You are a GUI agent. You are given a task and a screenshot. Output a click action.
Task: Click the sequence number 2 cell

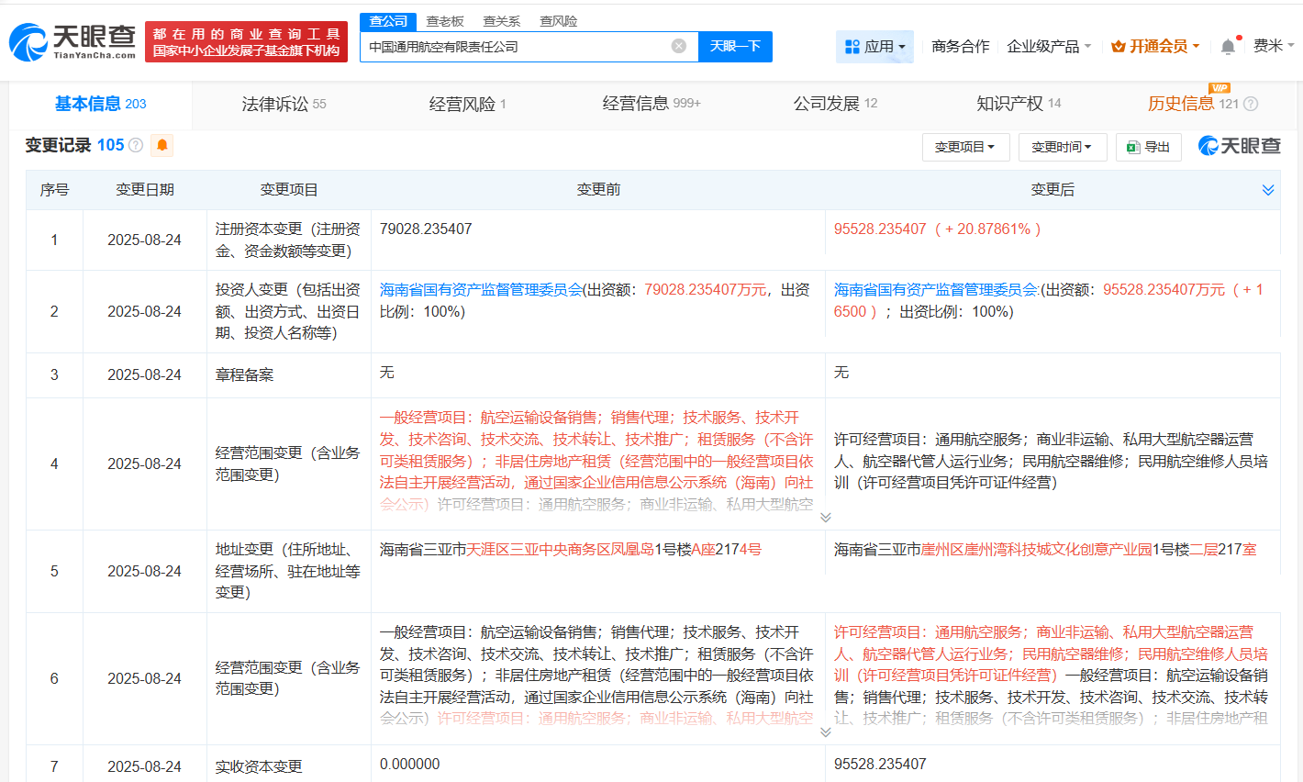[54, 311]
